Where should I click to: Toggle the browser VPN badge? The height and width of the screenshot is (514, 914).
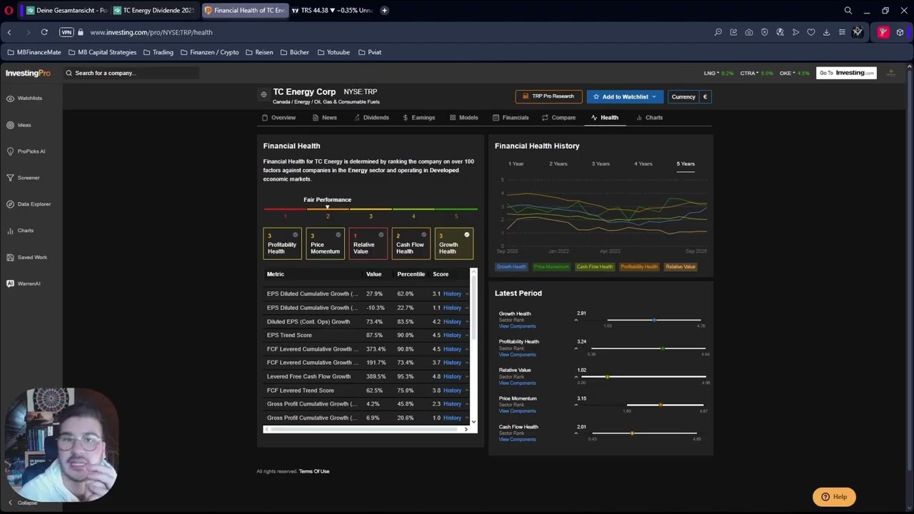66,32
